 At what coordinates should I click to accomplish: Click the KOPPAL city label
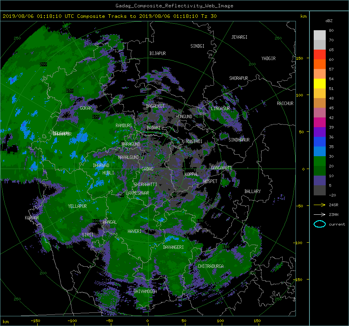point(192,174)
